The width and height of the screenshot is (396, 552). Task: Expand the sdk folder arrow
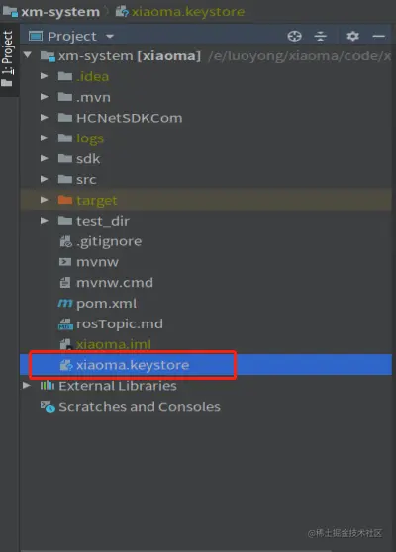[44, 158]
